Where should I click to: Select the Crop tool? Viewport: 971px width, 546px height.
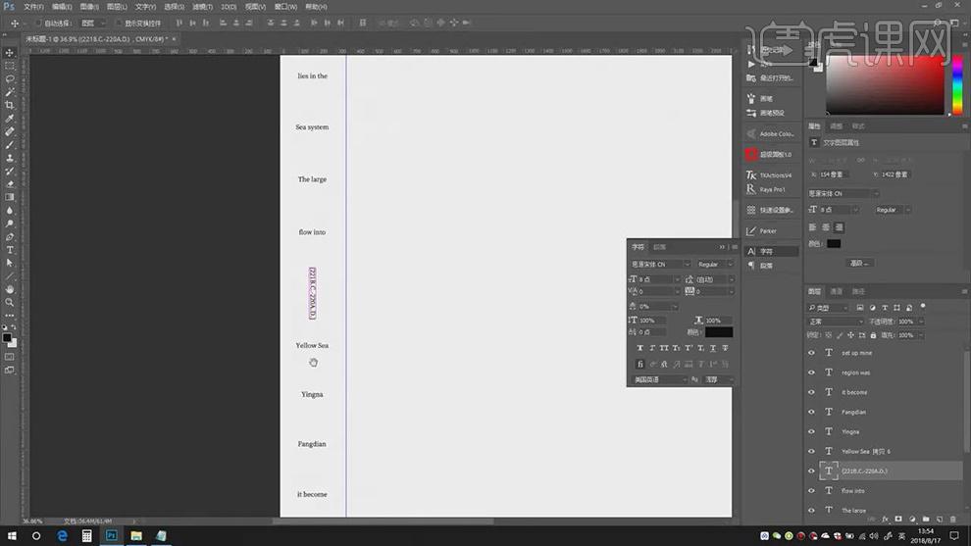pos(9,105)
